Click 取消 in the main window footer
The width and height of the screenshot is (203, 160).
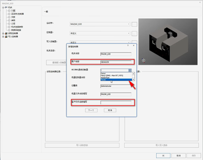(x=178, y=156)
